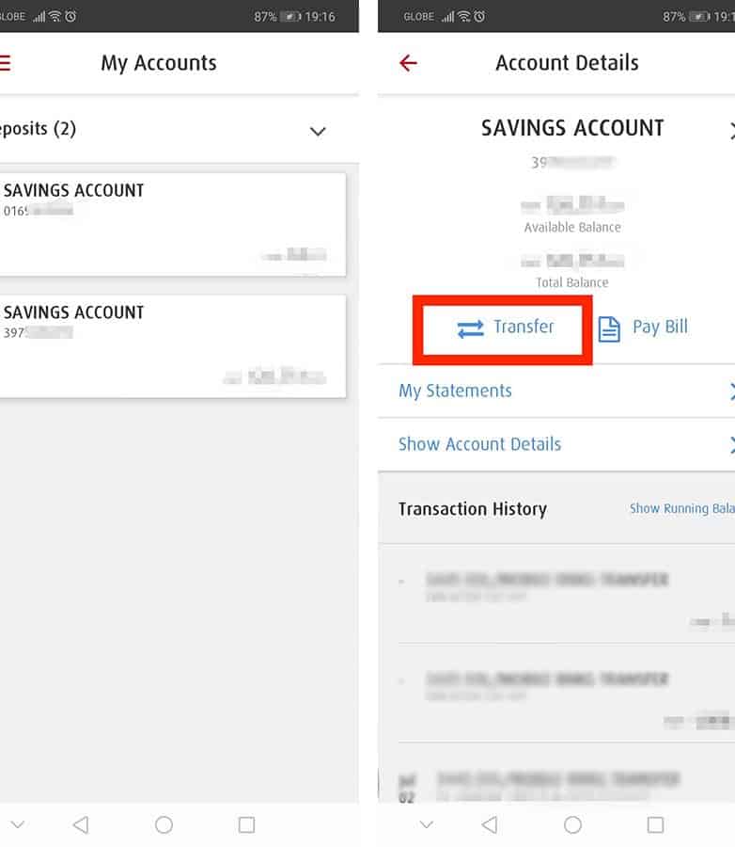
Task: Hide navigation bar with left phone's down chevron
Action: (18, 824)
